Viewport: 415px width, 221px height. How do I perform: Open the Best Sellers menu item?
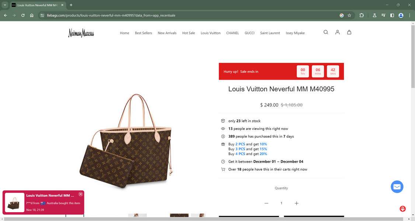143,33
